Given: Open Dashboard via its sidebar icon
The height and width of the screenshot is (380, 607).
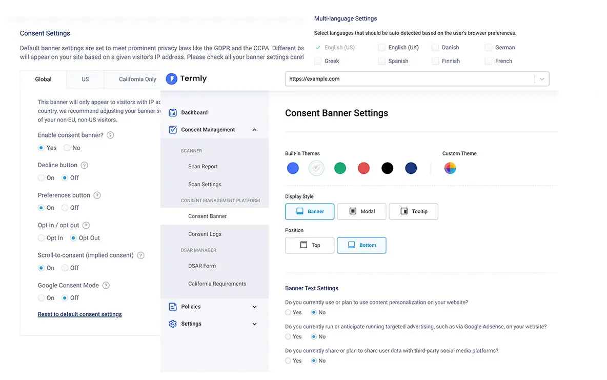Looking at the screenshot, I should click(x=173, y=113).
